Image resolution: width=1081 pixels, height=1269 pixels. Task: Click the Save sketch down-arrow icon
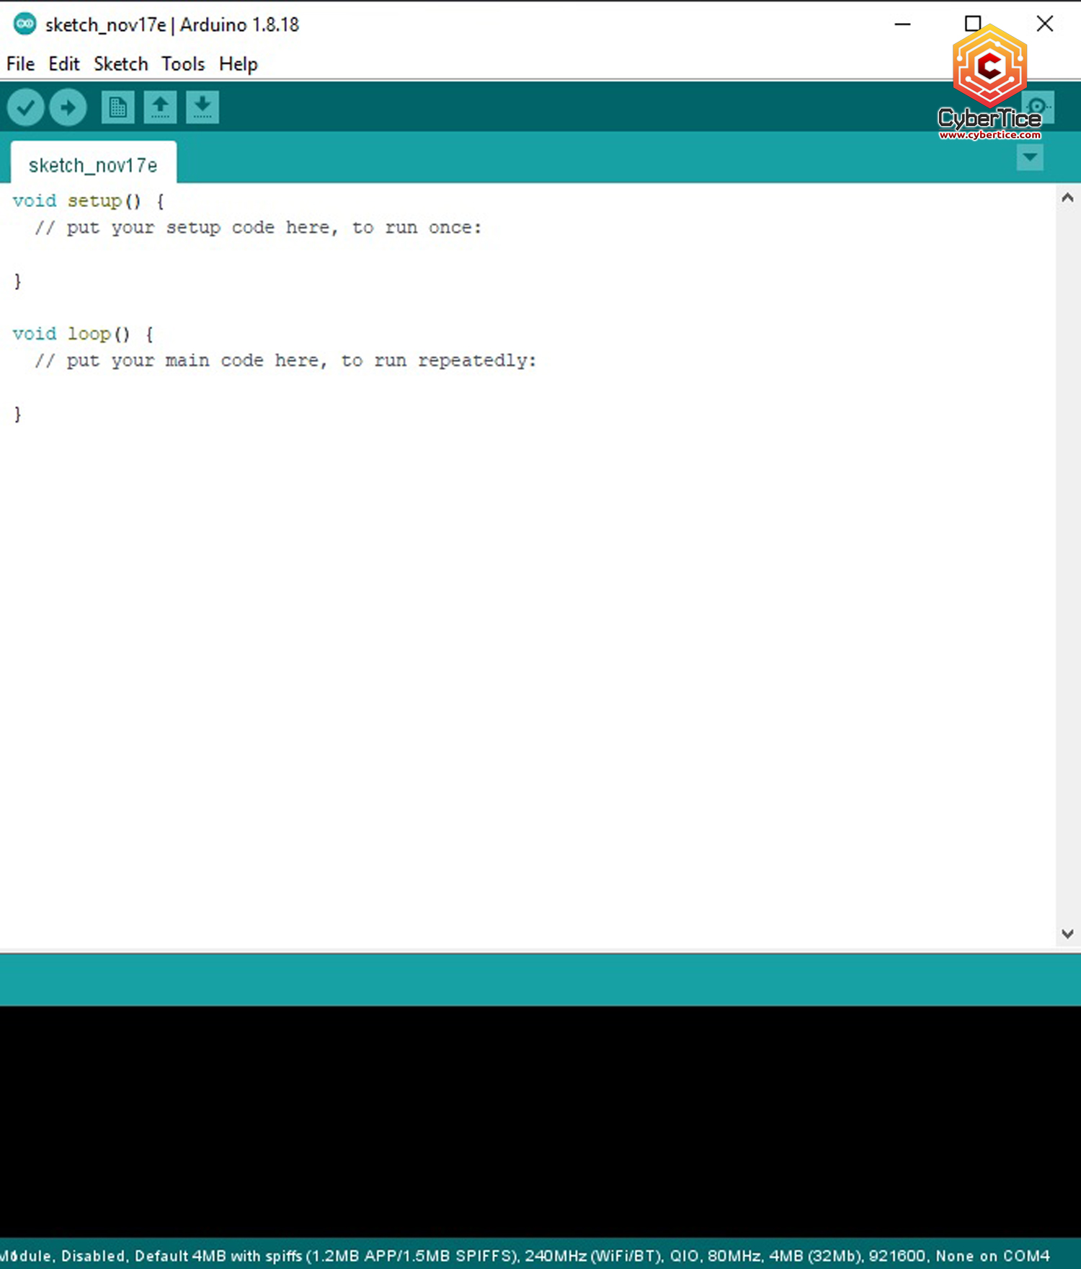203,108
